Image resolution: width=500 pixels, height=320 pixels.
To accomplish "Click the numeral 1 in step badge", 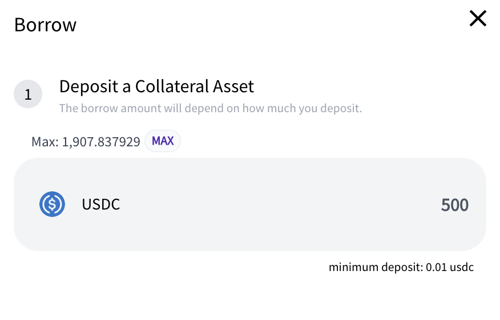I will 28,95.
